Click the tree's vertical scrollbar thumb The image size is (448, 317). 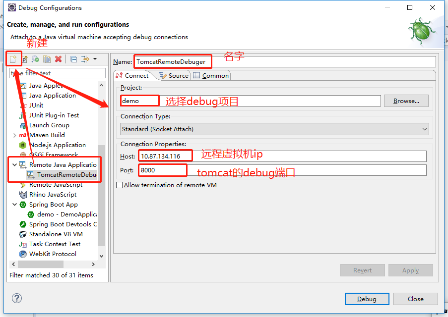pyautogui.click(x=101, y=196)
